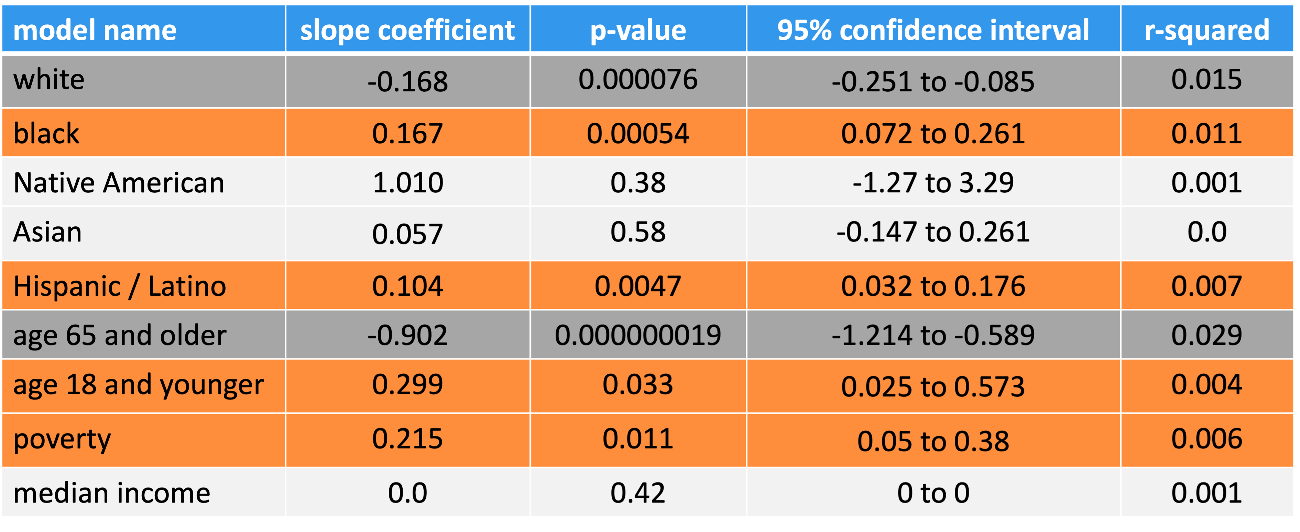
Task: Click the 'age 18 and younger' cell
Action: (138, 384)
